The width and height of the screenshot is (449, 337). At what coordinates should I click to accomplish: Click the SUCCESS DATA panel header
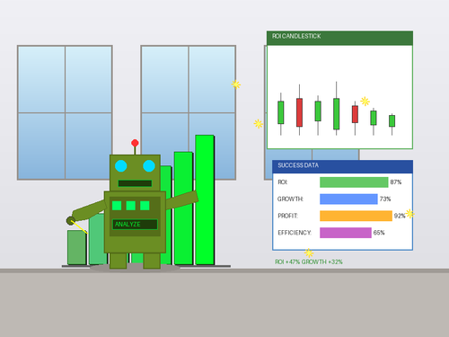click(343, 166)
